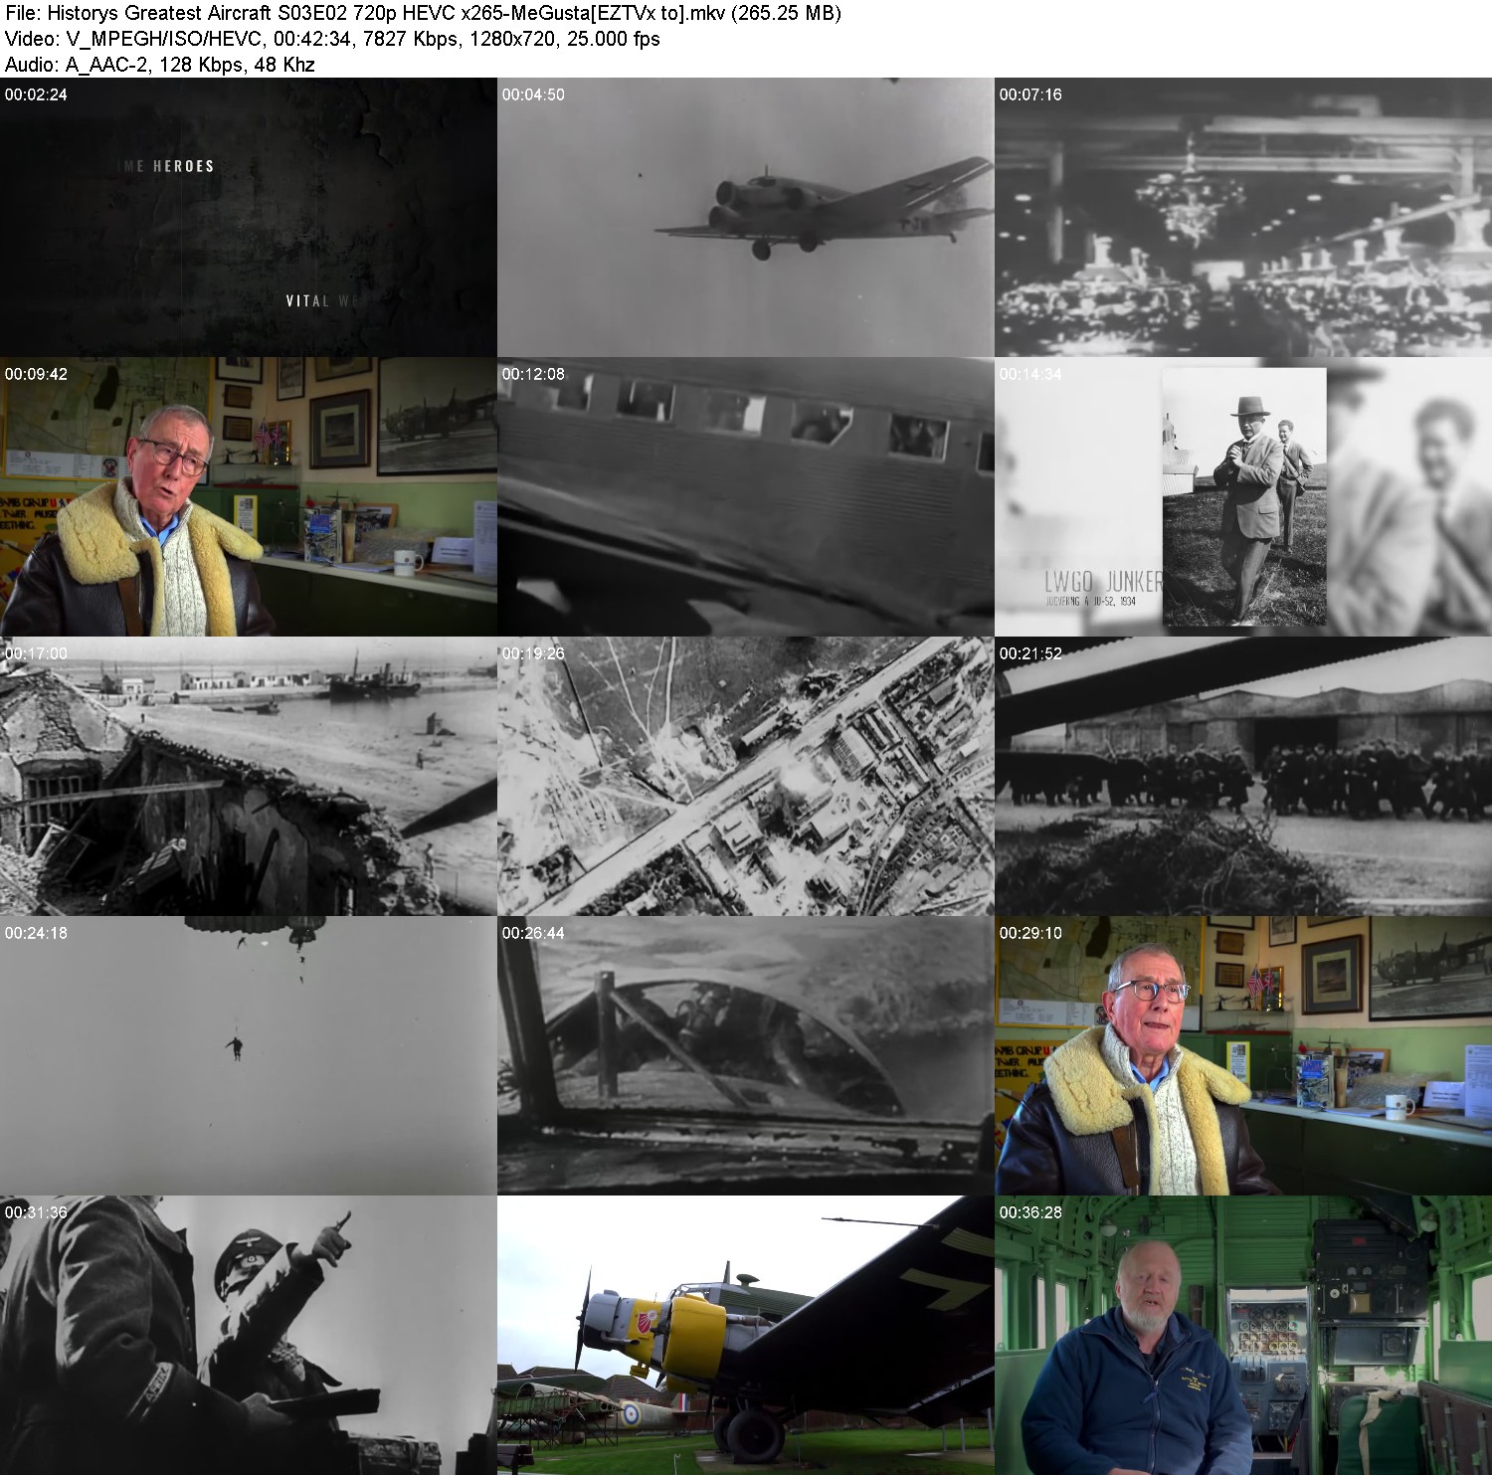Viewport: 1492px width, 1475px height.
Task: Open the 00:12:08 fuselage windows thumbnail
Action: 746,497
